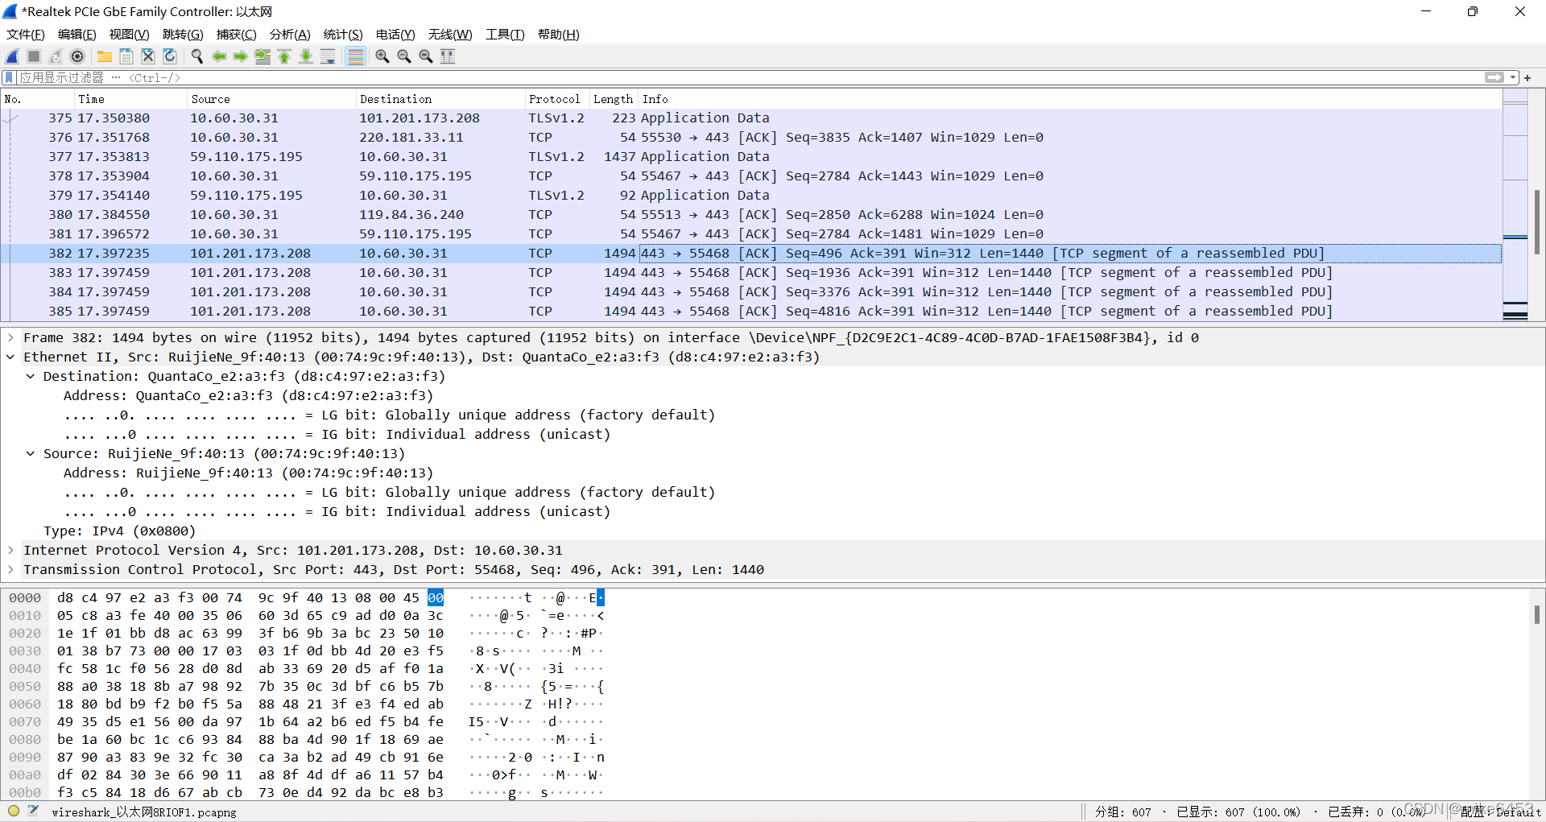Toggle packet list colorization
Screen dimensions: 1546x822
coord(355,56)
